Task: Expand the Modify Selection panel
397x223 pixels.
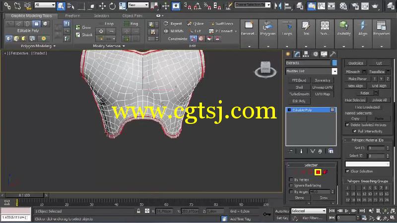Action: click(x=109, y=46)
